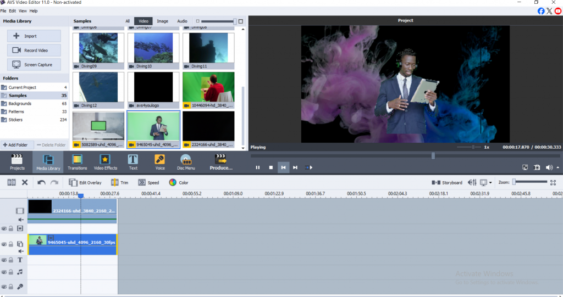The height and width of the screenshot is (297, 563).
Task: Click the Add Folder button
Action: (x=17, y=145)
